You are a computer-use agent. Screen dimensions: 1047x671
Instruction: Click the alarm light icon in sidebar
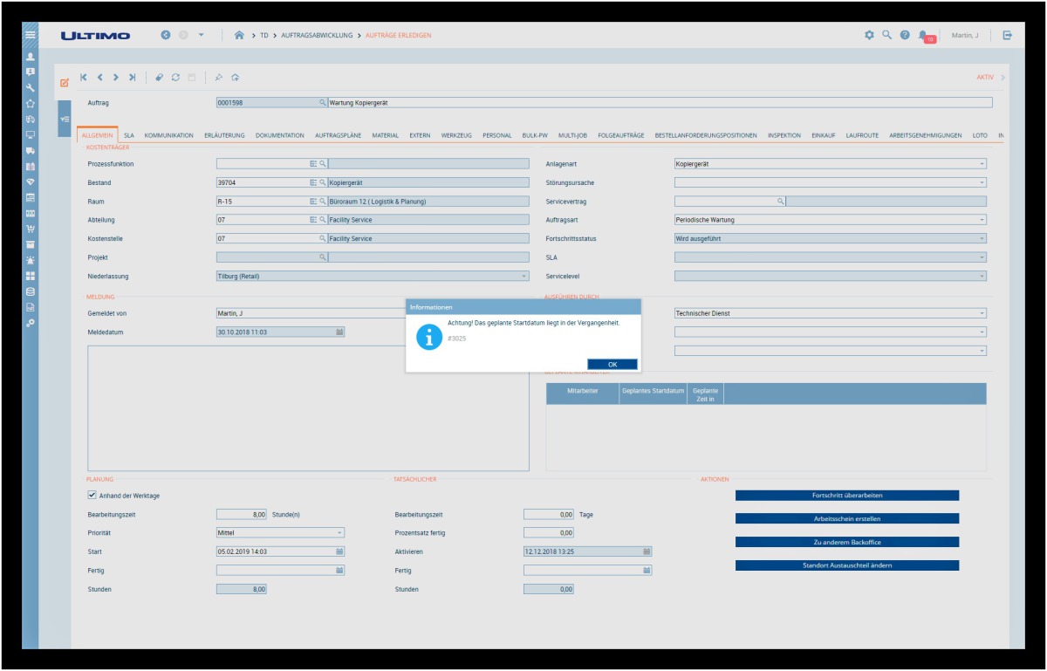click(31, 260)
